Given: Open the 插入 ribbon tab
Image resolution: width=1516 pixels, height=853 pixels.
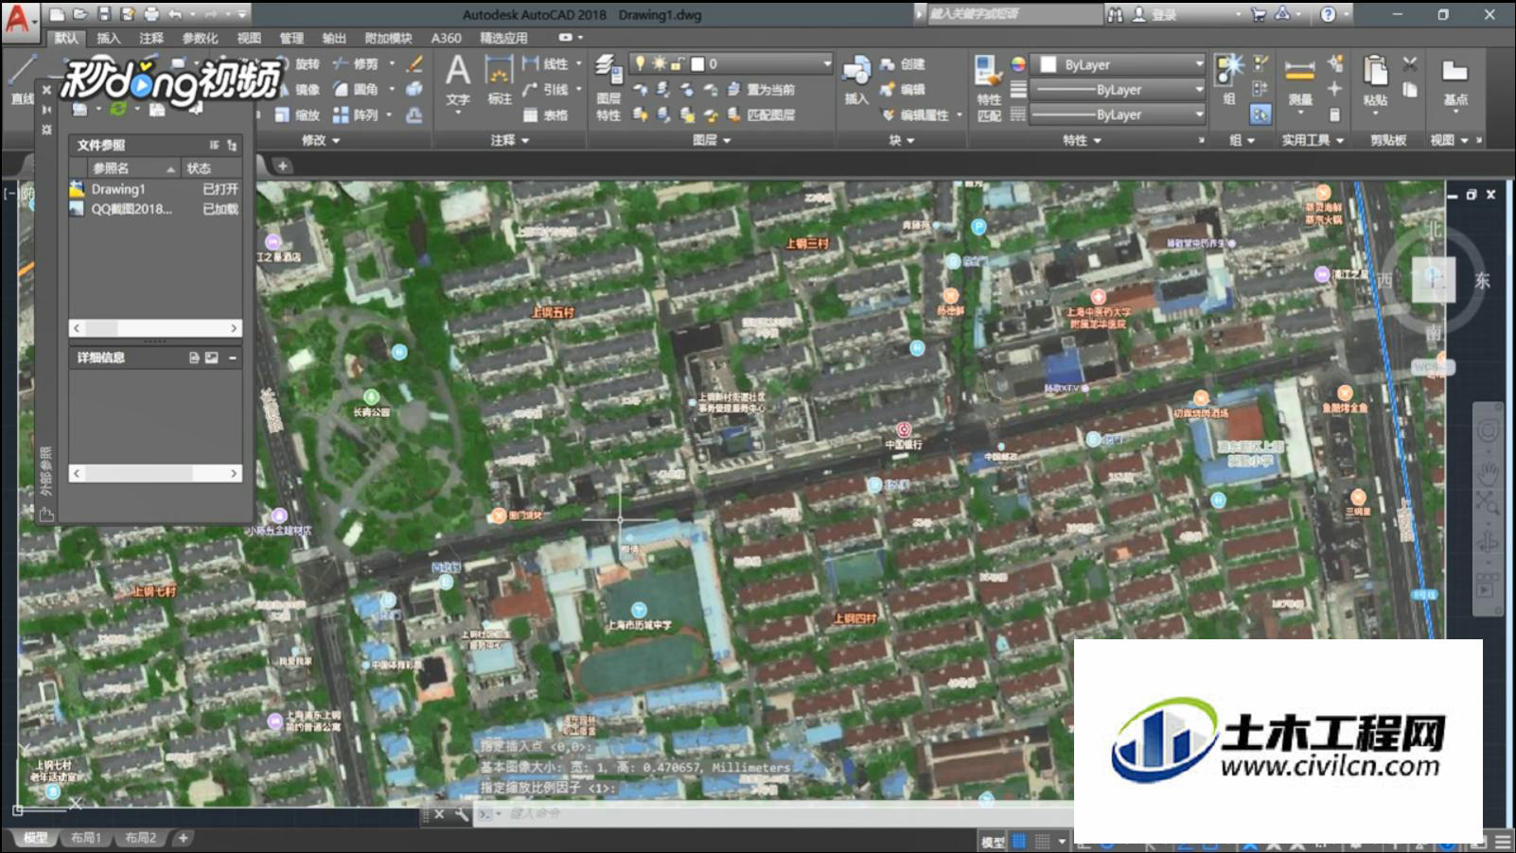Looking at the screenshot, I should click(x=109, y=38).
